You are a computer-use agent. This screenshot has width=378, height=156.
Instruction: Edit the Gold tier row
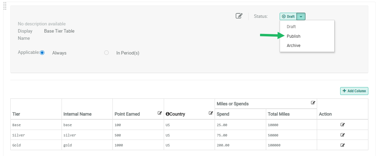pyautogui.click(x=342, y=145)
